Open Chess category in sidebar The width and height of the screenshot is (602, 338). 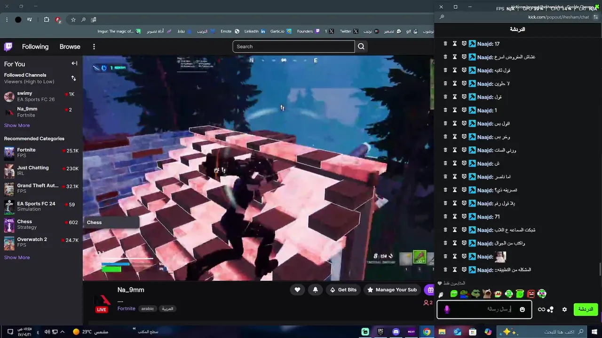(x=41, y=224)
